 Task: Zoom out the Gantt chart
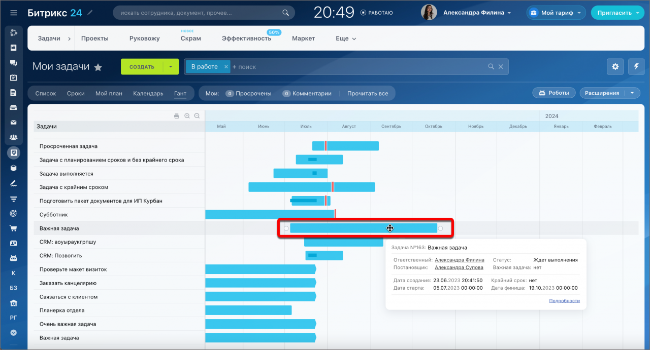click(197, 116)
